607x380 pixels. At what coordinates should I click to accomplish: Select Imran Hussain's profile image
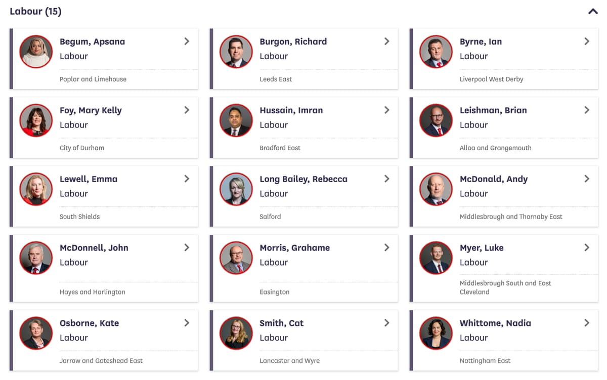236,120
